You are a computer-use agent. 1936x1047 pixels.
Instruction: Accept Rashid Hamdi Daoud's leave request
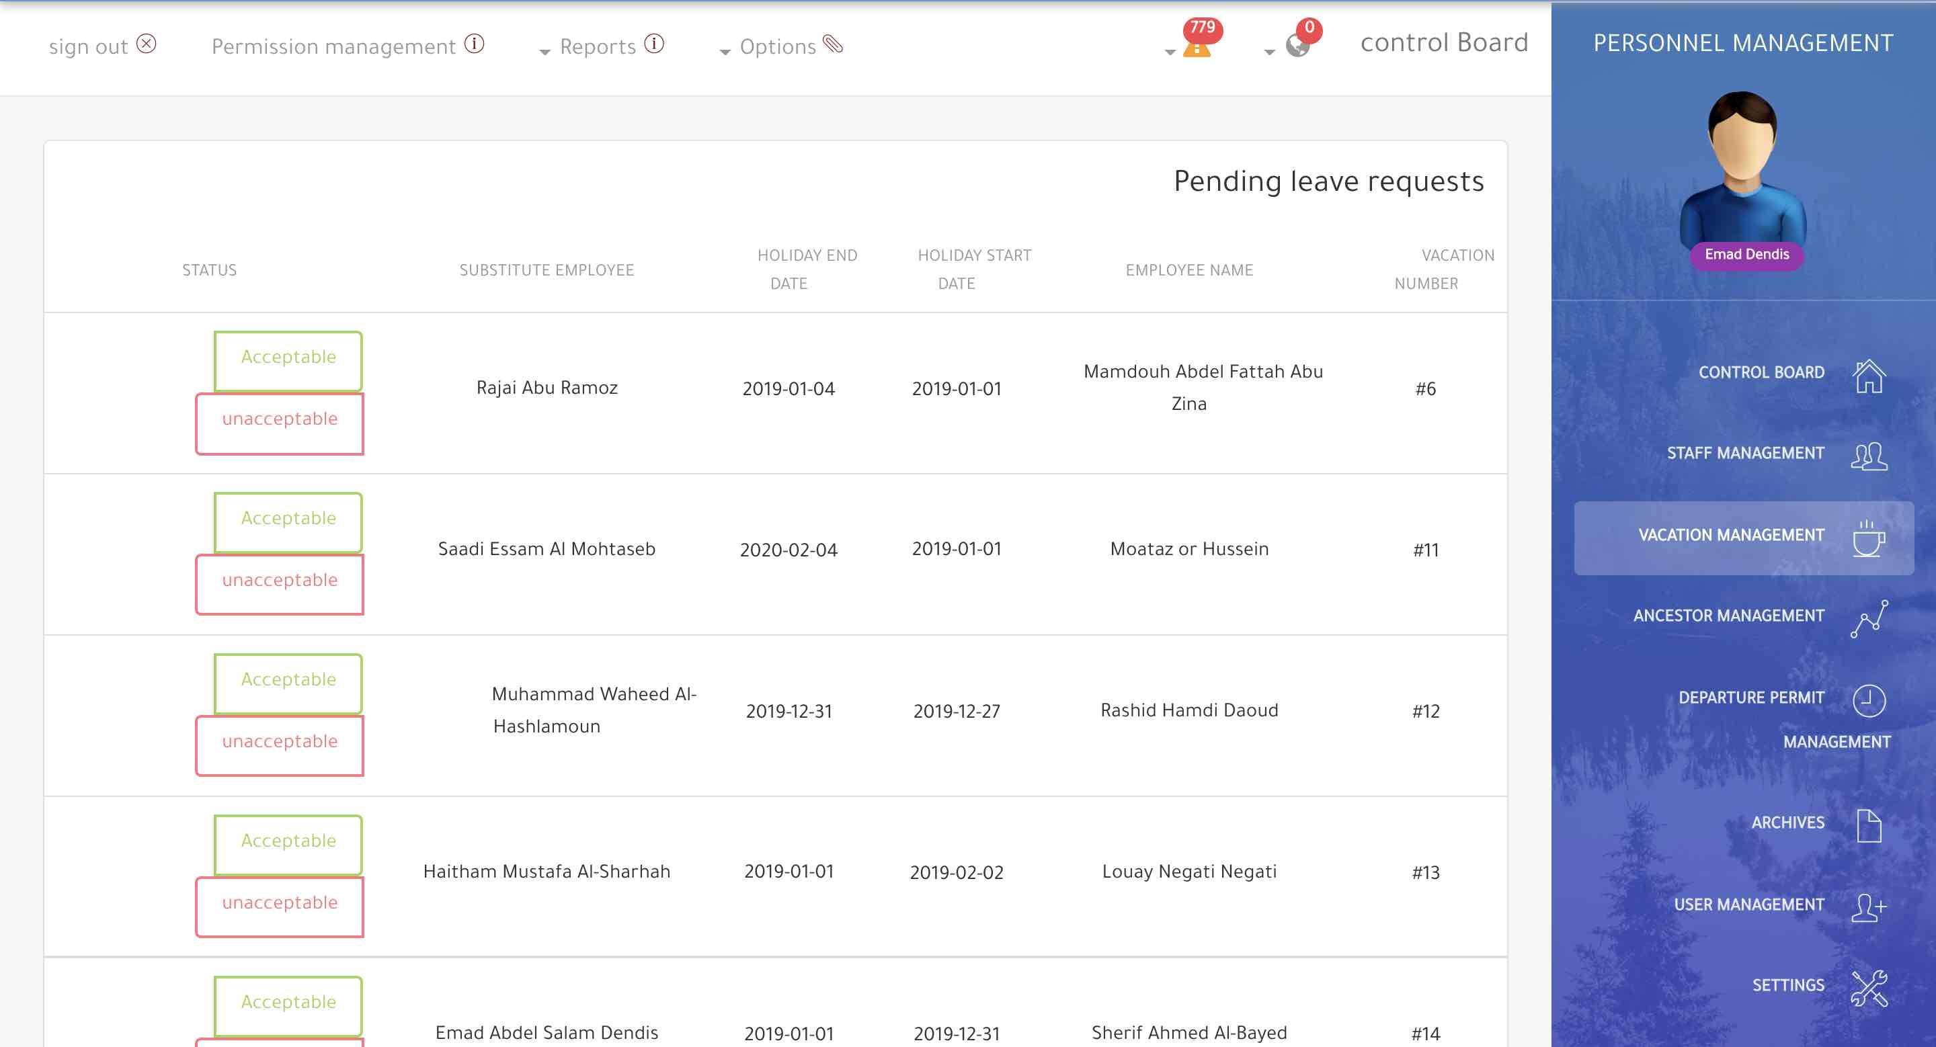[x=288, y=683]
